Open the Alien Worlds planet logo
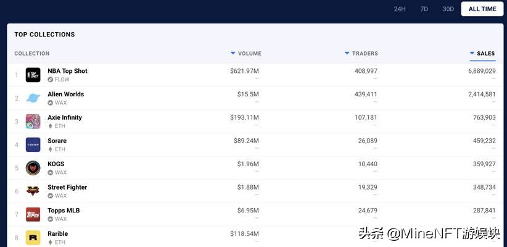 point(33,98)
